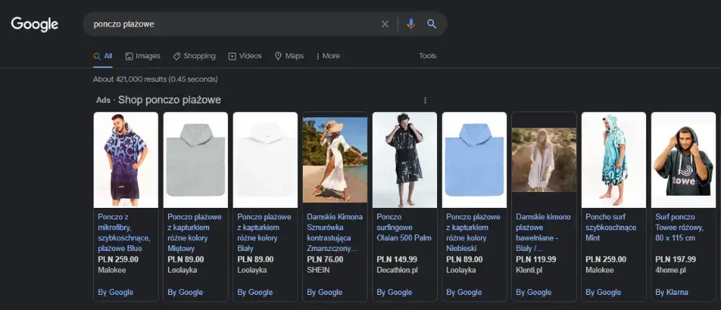Expand the More search options menu

coord(328,56)
